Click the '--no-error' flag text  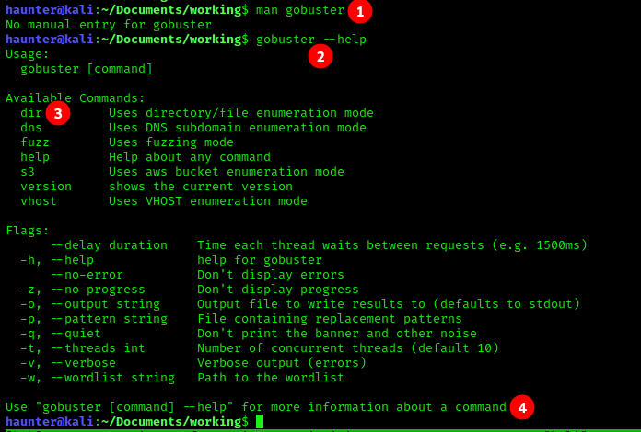(87, 275)
